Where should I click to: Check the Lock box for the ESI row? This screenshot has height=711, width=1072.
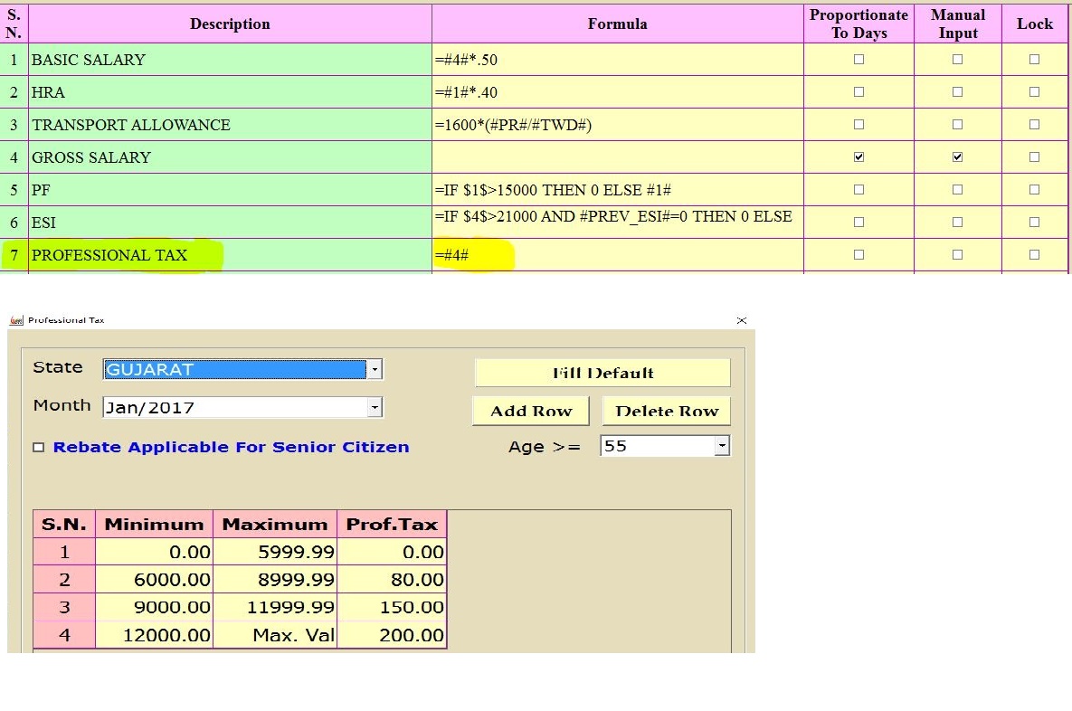(1034, 222)
